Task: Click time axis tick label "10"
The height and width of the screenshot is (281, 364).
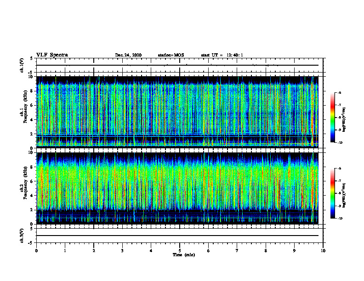Action: (x=323, y=251)
